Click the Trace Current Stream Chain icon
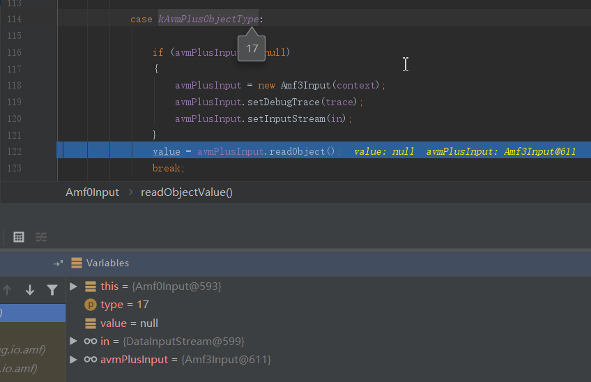The image size is (591, 382). point(42,237)
